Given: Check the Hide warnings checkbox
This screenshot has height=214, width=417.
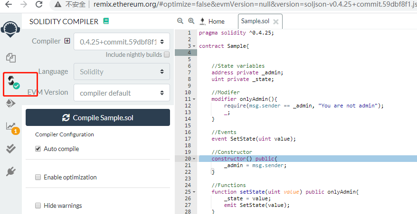Looking at the screenshot, I should pyautogui.click(x=38, y=205).
